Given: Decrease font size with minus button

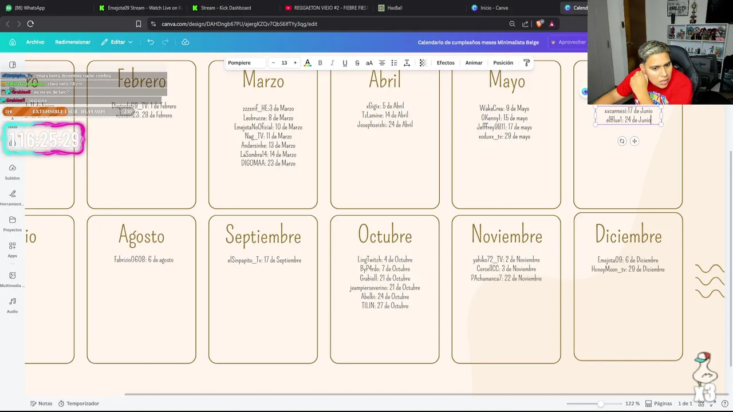Looking at the screenshot, I should pyautogui.click(x=273, y=63).
